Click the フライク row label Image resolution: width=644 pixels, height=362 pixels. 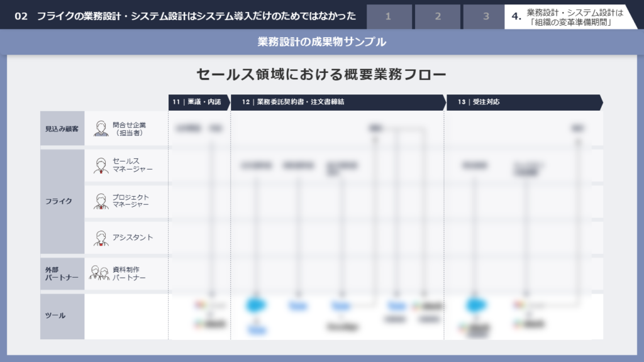(62, 202)
